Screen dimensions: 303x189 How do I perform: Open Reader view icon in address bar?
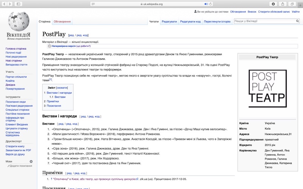93,4
